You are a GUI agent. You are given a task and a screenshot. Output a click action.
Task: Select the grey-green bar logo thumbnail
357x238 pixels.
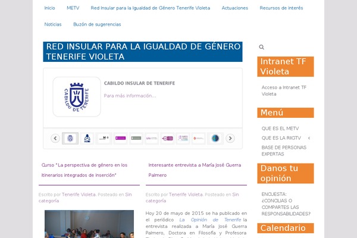point(136,138)
